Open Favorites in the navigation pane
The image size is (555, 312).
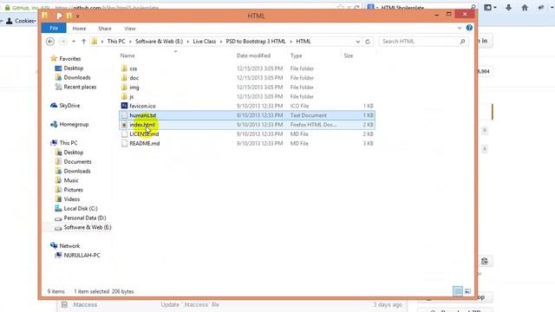[x=69, y=59]
